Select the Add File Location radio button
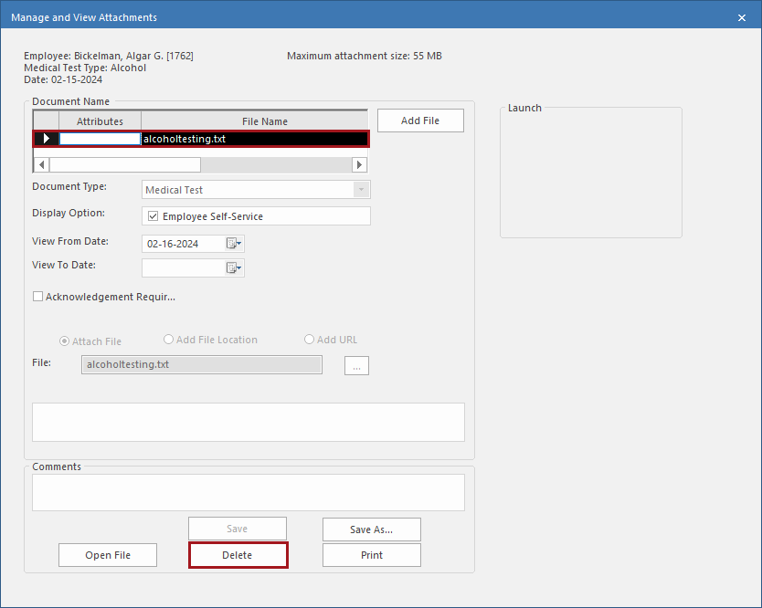 tap(168, 339)
